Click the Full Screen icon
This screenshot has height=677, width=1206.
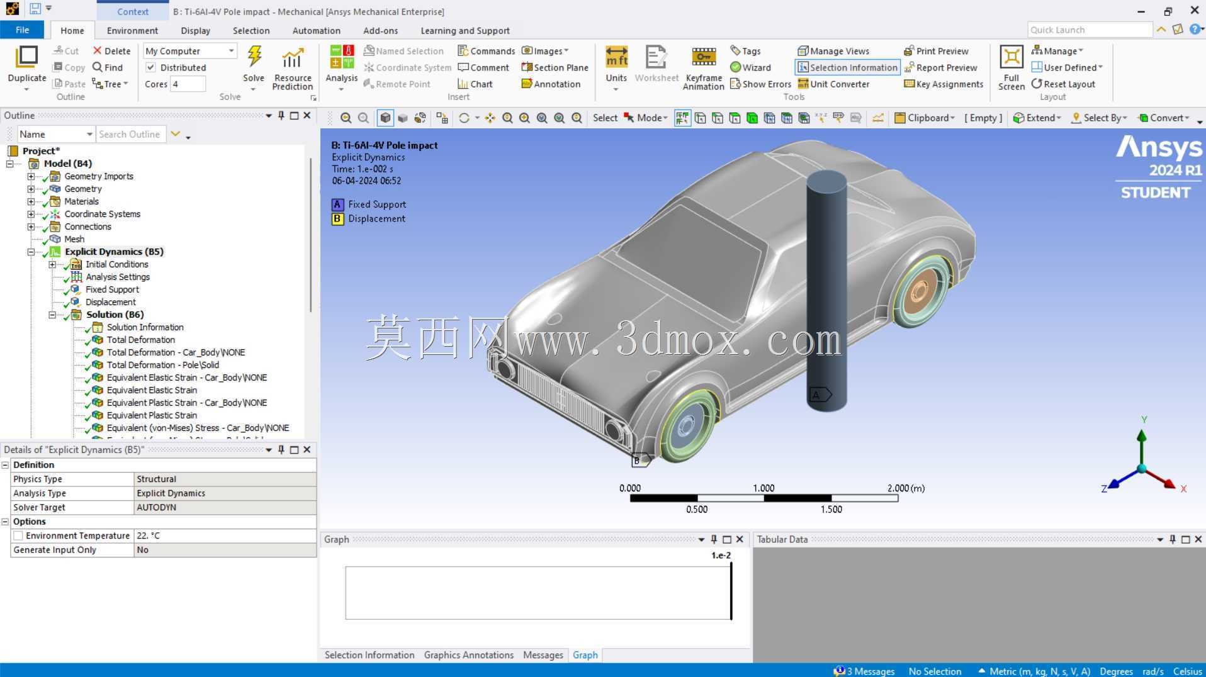pos(1011,57)
